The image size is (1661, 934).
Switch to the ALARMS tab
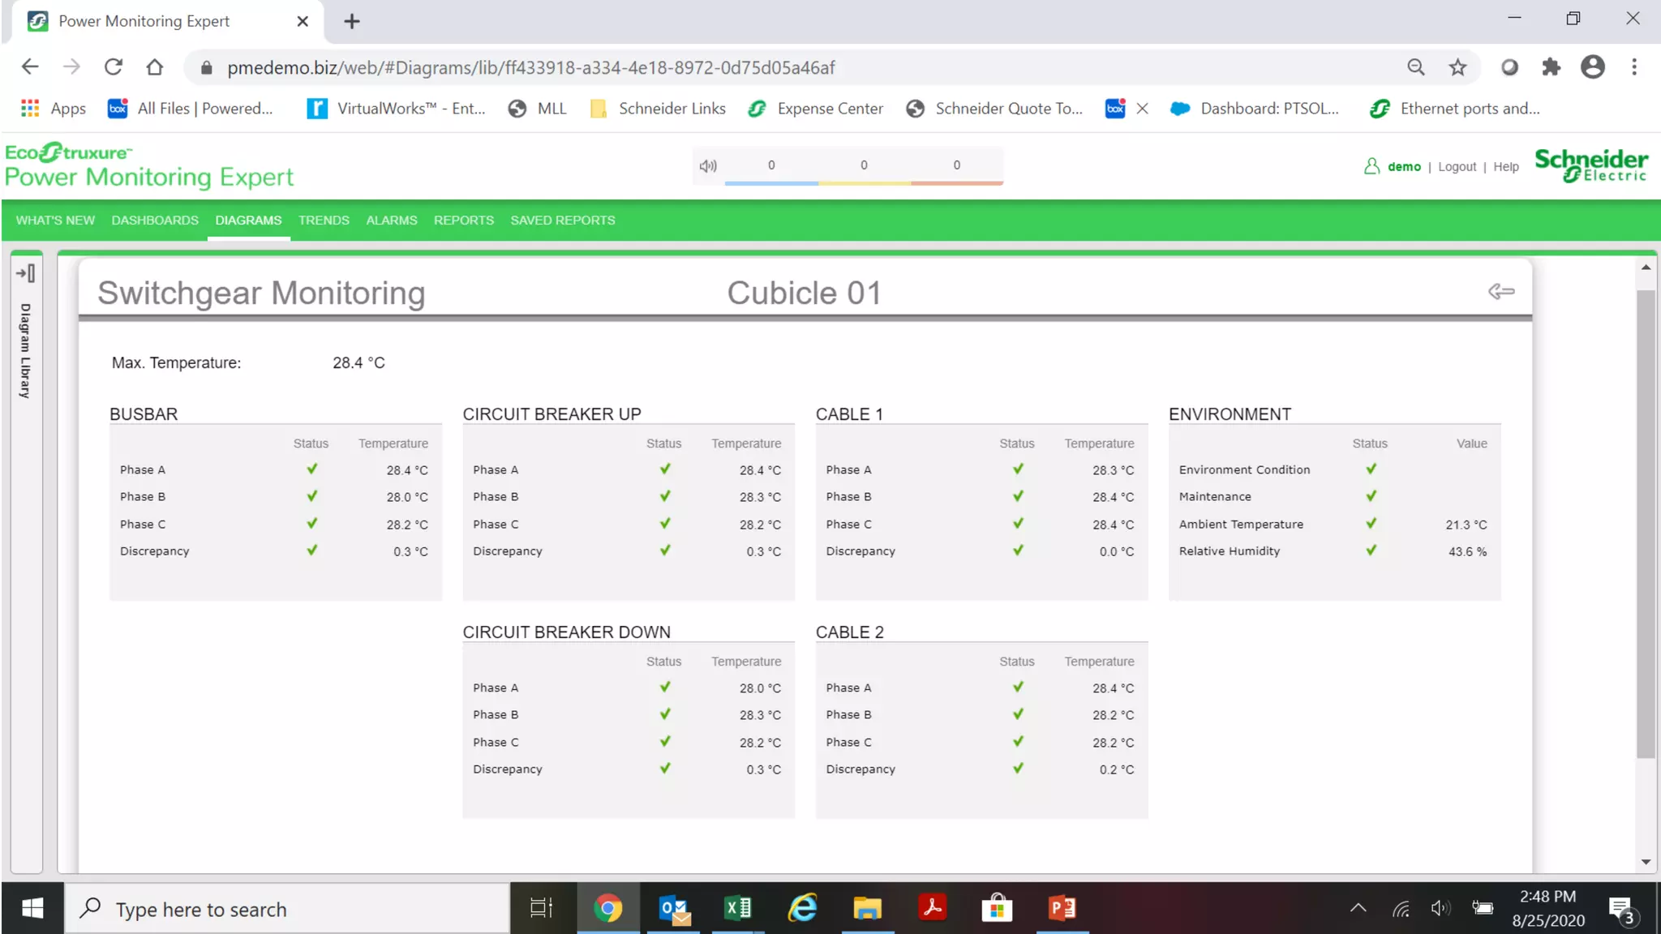391,221
